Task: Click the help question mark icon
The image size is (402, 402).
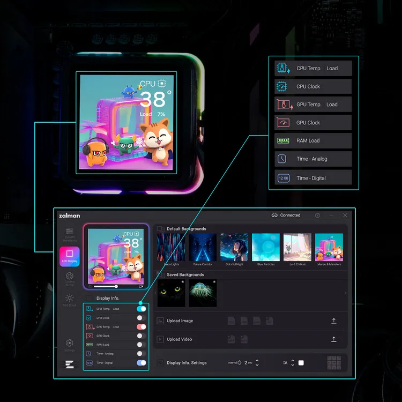Action: 317,215
